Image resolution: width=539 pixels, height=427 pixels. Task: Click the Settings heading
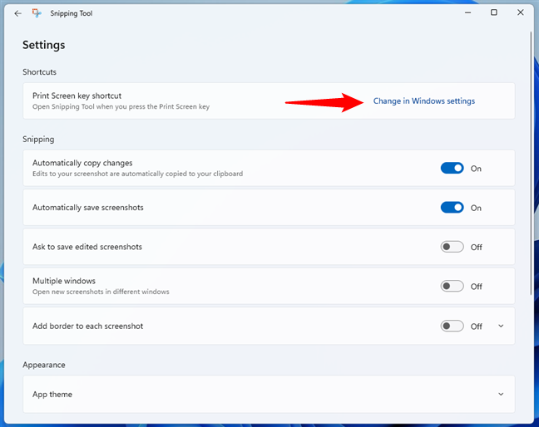[43, 45]
